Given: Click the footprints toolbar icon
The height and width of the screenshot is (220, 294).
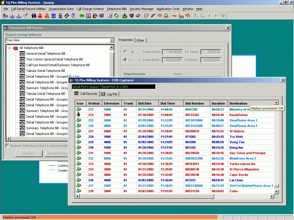Looking at the screenshot, I should 188,16.
